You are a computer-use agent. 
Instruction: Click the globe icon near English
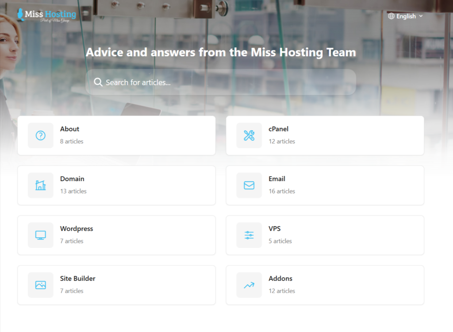[x=391, y=16]
